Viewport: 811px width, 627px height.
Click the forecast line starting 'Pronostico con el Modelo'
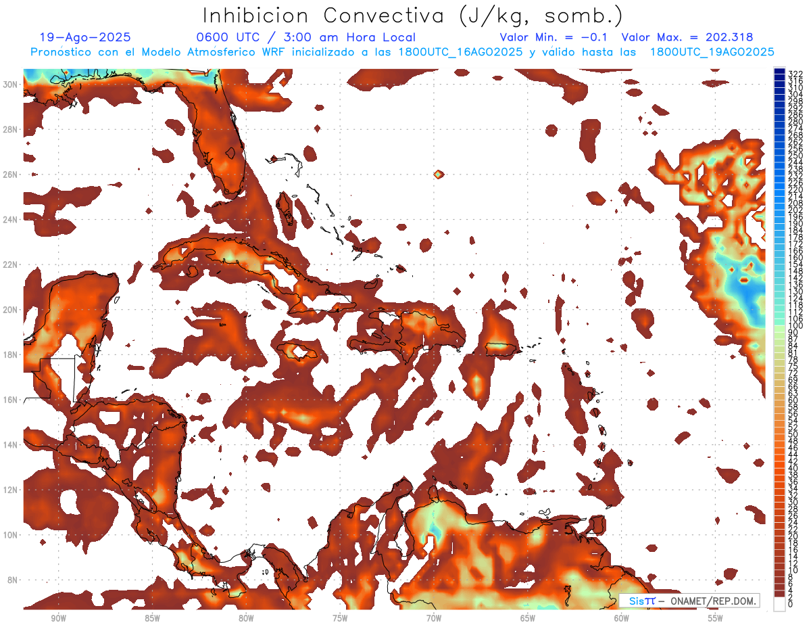click(x=402, y=52)
